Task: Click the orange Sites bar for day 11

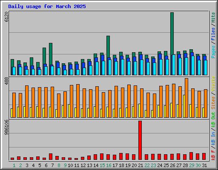Action: [x=78, y=101]
